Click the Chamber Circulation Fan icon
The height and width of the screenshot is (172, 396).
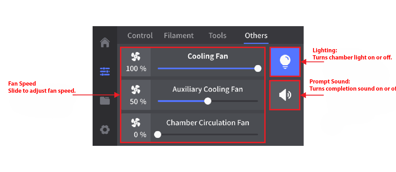[x=136, y=123]
